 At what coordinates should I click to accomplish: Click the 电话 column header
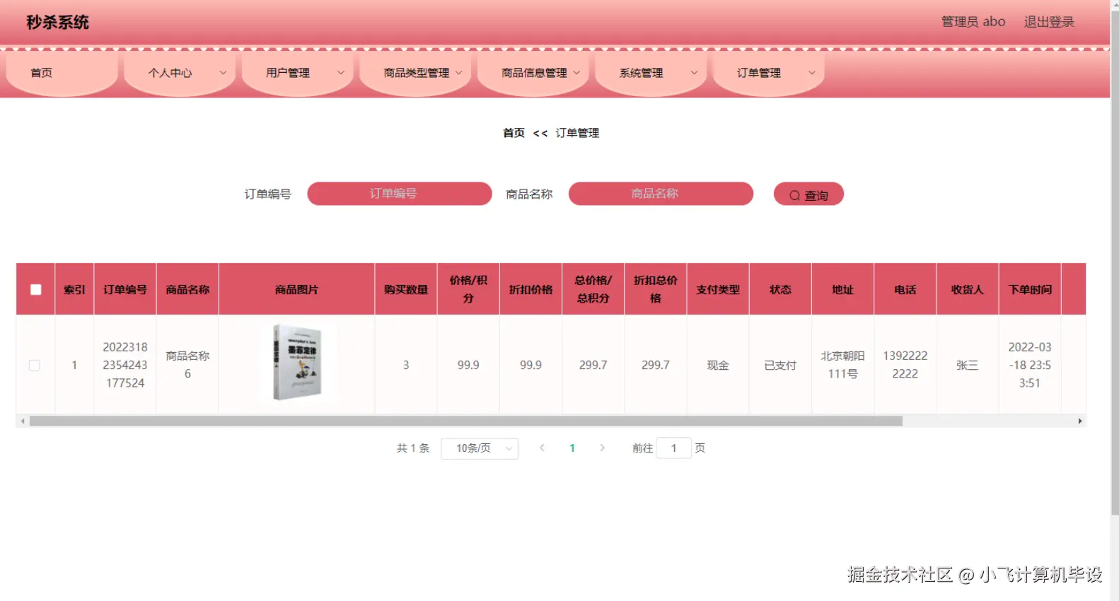pos(905,289)
